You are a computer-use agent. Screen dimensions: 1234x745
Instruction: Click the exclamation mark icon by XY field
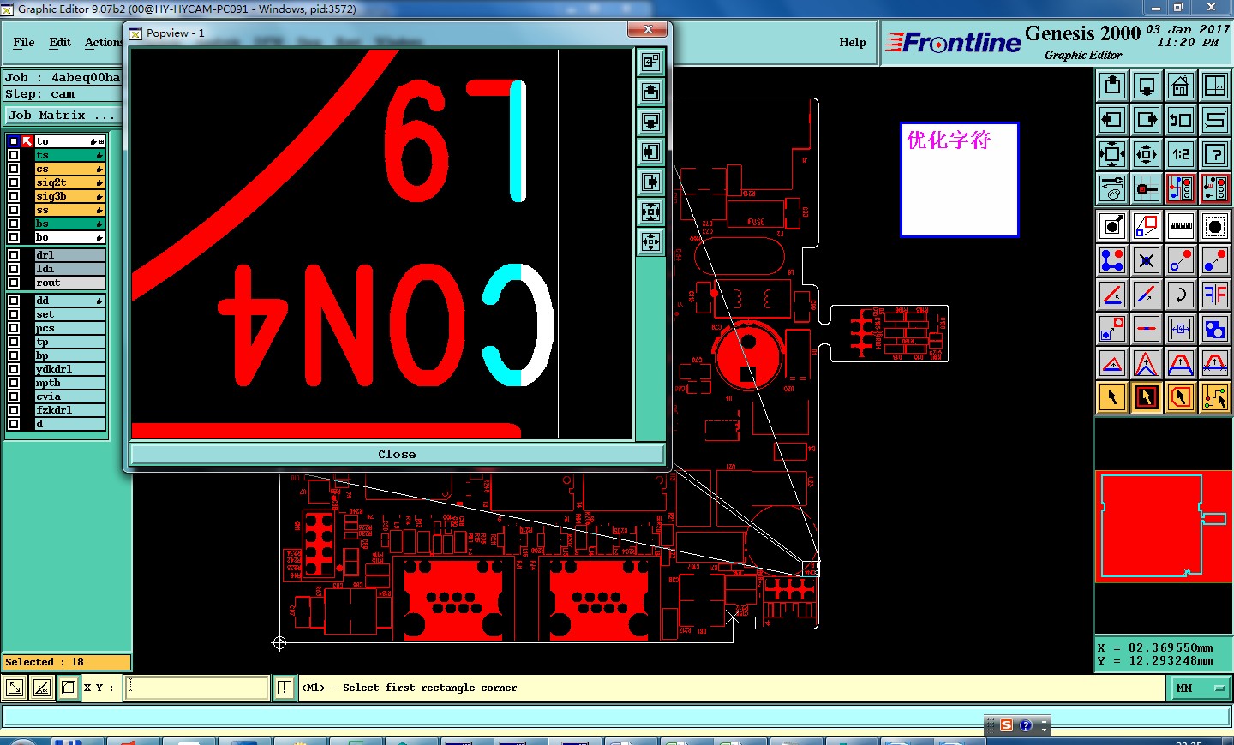(285, 688)
